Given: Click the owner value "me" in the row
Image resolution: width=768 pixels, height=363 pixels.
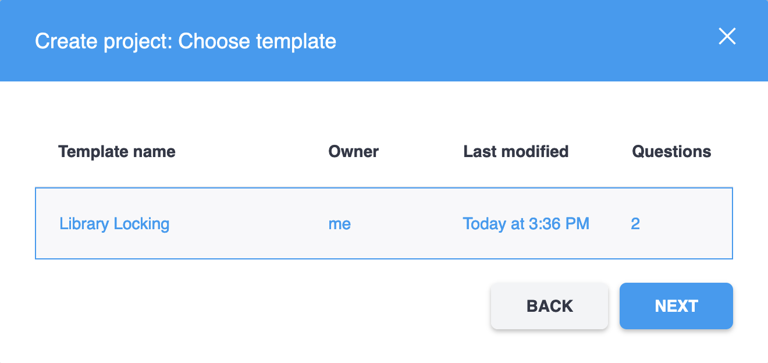Looking at the screenshot, I should pyautogui.click(x=340, y=224).
